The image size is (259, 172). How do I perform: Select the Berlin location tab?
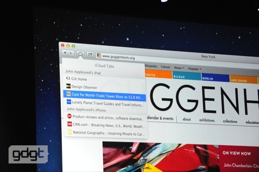point(216,78)
